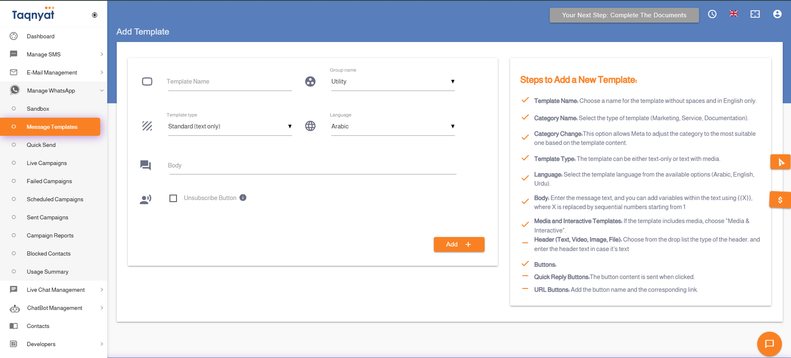Open the clock history icon in header
The height and width of the screenshot is (358, 791).
712,14
